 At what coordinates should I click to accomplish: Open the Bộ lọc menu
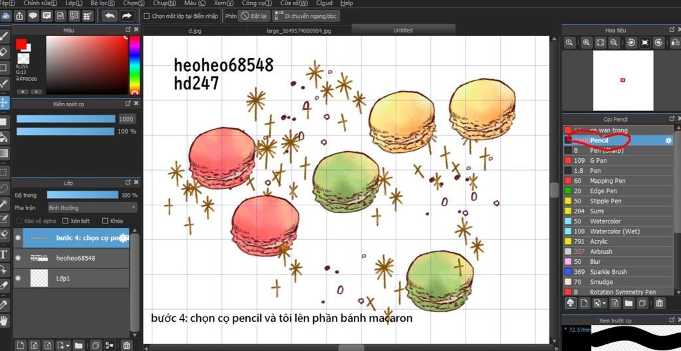coord(103,3)
